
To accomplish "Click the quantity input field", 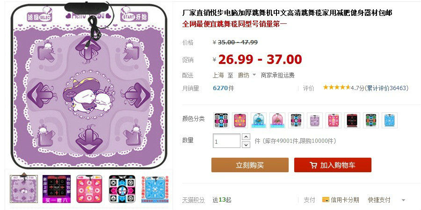I will click(x=226, y=141).
